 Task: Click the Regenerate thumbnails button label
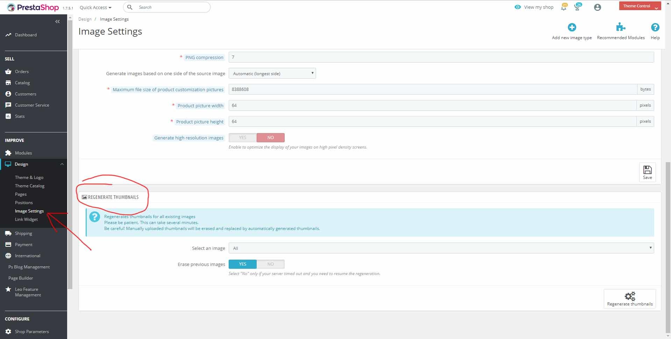pyautogui.click(x=630, y=304)
